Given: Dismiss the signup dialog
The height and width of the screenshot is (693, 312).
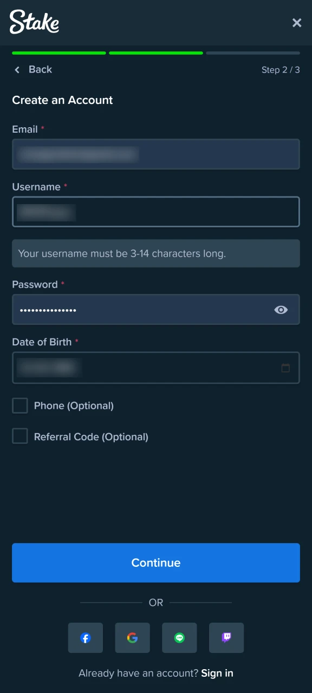Looking at the screenshot, I should [x=297, y=23].
